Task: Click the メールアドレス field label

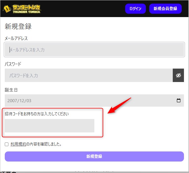Action: tap(16, 38)
